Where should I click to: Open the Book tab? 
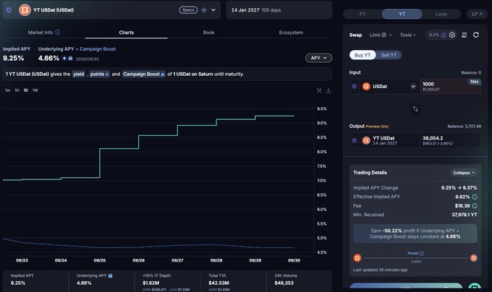(x=208, y=33)
